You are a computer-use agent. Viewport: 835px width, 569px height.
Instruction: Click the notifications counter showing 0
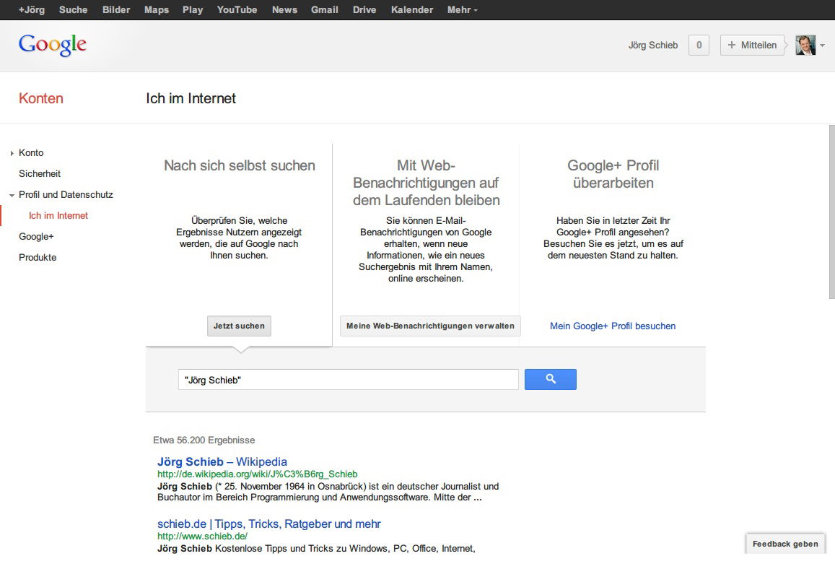point(699,45)
